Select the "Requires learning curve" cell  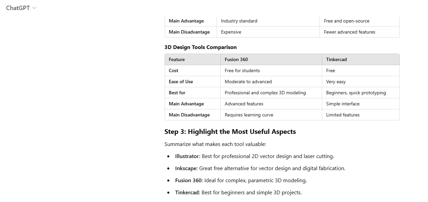pos(249,115)
